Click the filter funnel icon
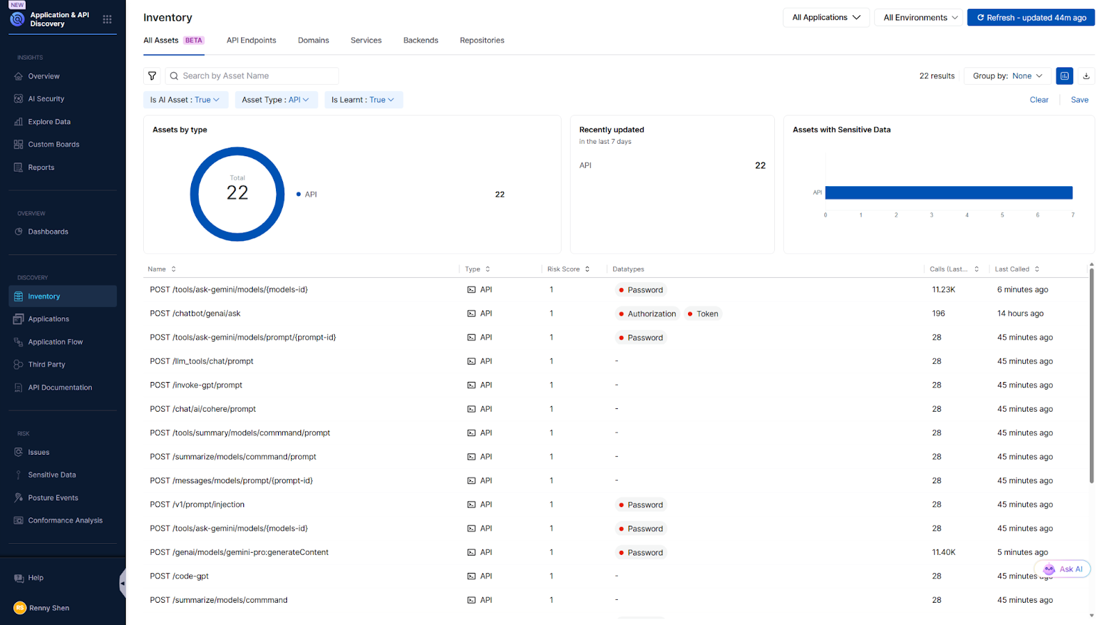1112x625 pixels. [152, 76]
